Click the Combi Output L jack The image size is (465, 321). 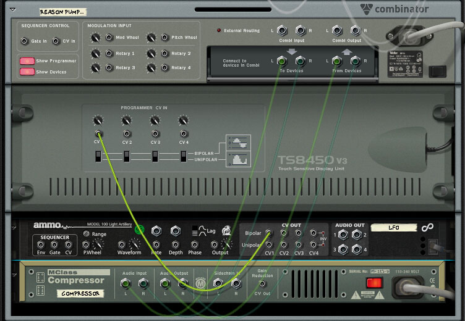tap(337, 30)
